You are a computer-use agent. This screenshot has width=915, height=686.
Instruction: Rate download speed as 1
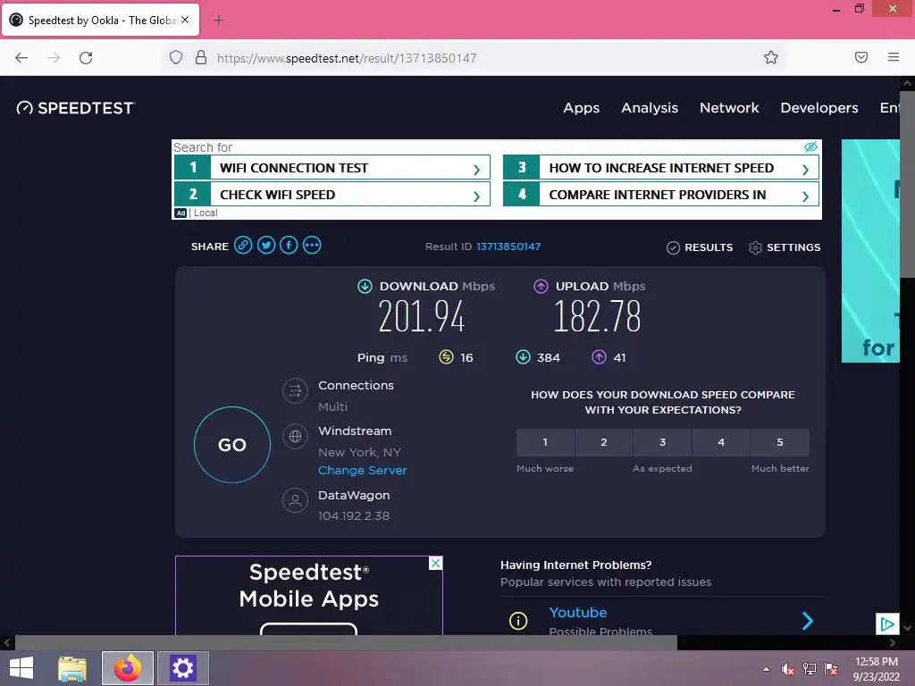point(545,442)
